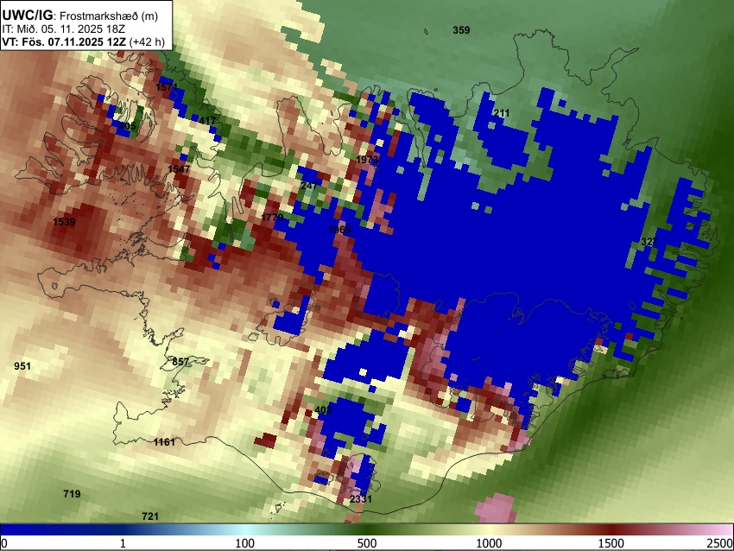Click the value 211 in the north

coord(502,113)
